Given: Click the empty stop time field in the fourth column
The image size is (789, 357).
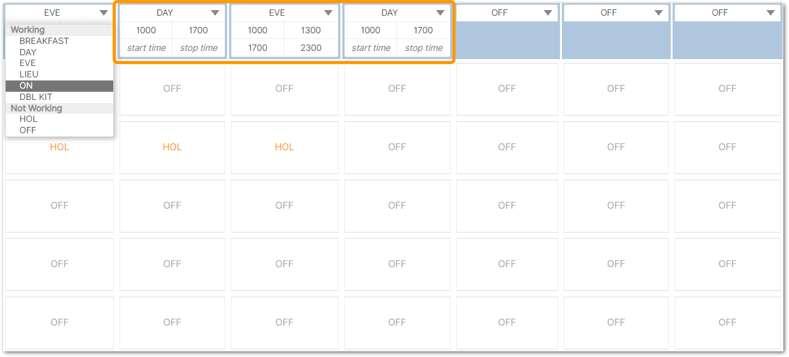Looking at the screenshot, I should 423,48.
